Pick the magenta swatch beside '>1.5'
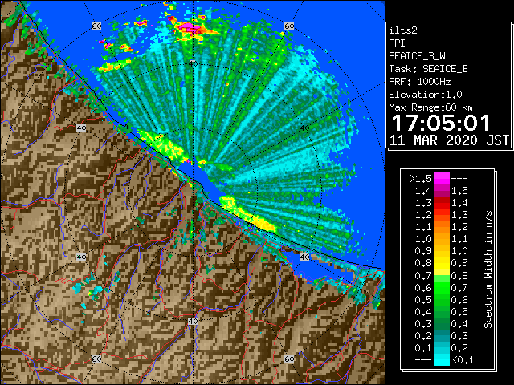Screen dimensions: 514x385 [x=442, y=178]
